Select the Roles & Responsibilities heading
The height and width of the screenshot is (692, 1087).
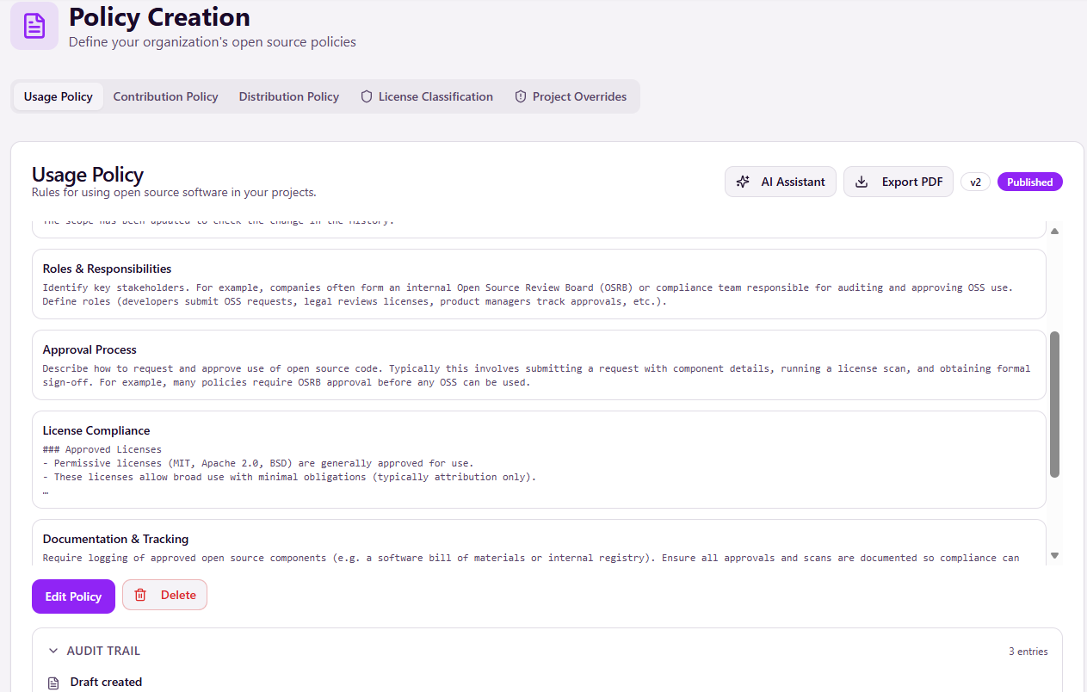tap(107, 269)
